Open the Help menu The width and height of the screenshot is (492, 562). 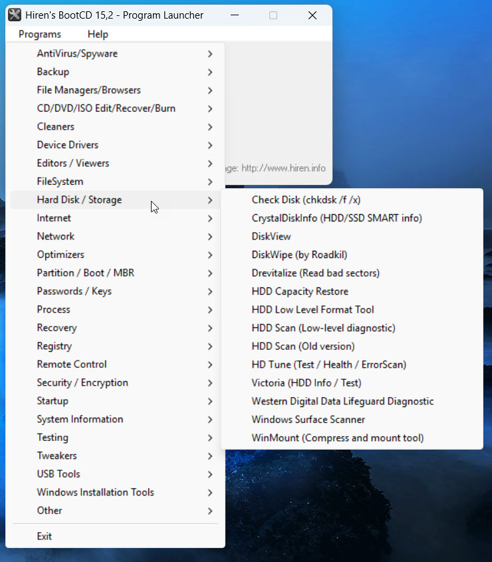pyautogui.click(x=98, y=34)
